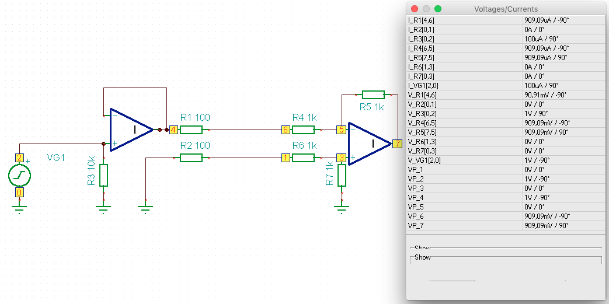Image resolution: width=609 pixels, height=304 pixels.
Task: Select the vertical resistor R7 1k
Action: 342,174
